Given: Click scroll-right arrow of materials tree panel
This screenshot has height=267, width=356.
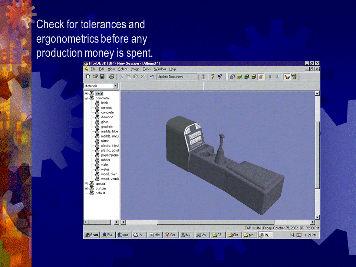Looking at the screenshot, I should pyautogui.click(x=117, y=222).
